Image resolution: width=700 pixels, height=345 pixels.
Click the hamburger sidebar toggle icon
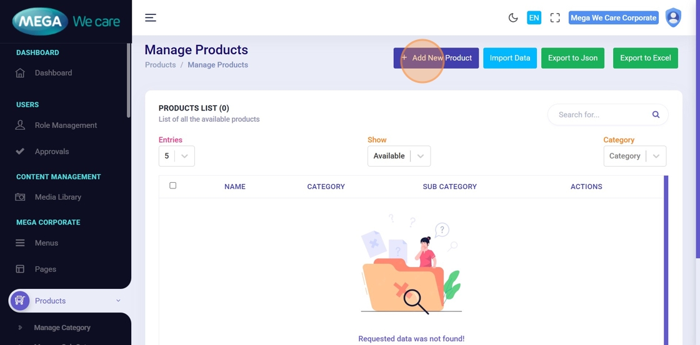(151, 17)
